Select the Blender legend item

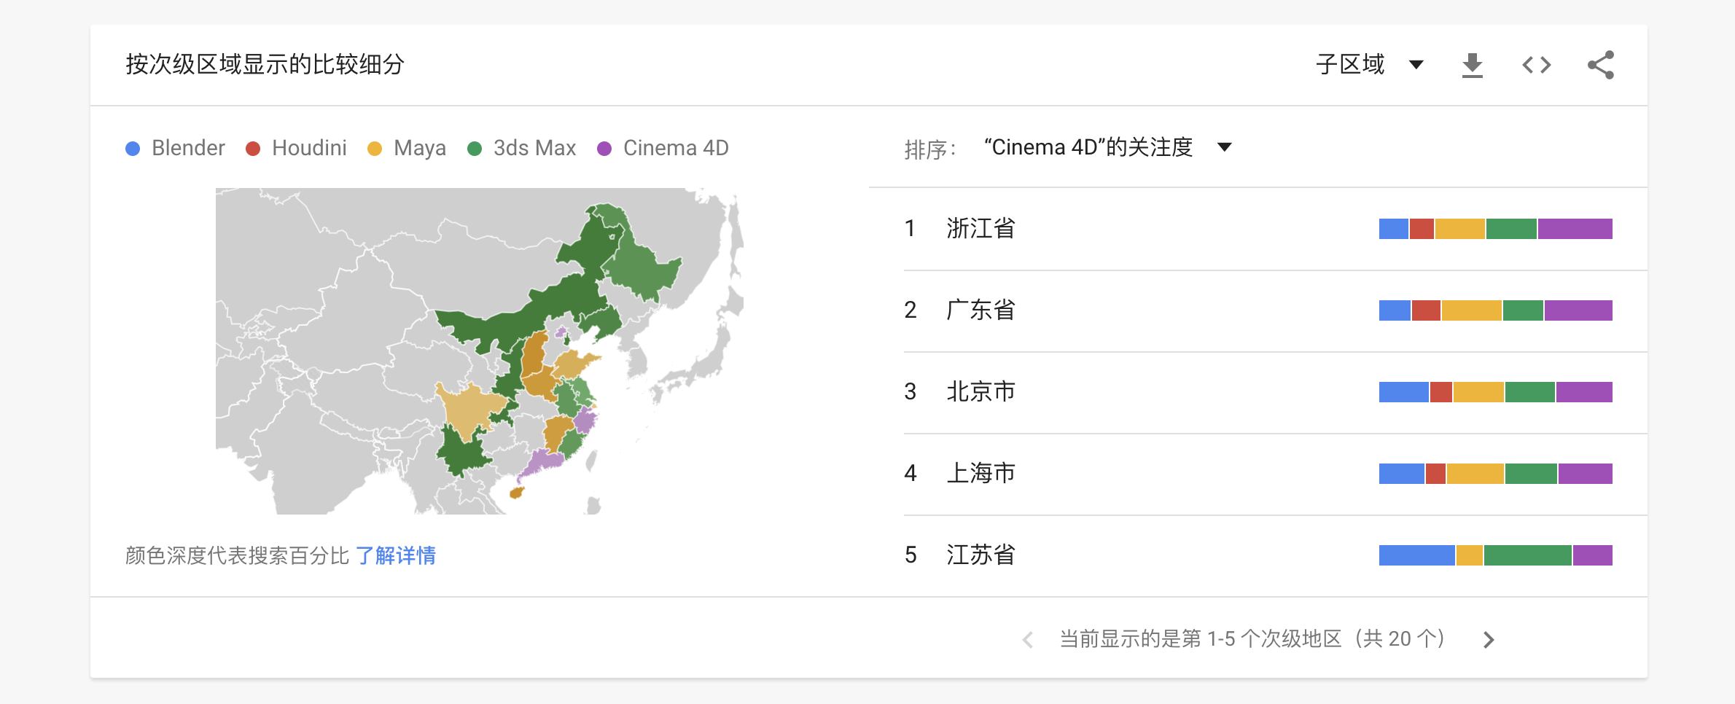175,148
